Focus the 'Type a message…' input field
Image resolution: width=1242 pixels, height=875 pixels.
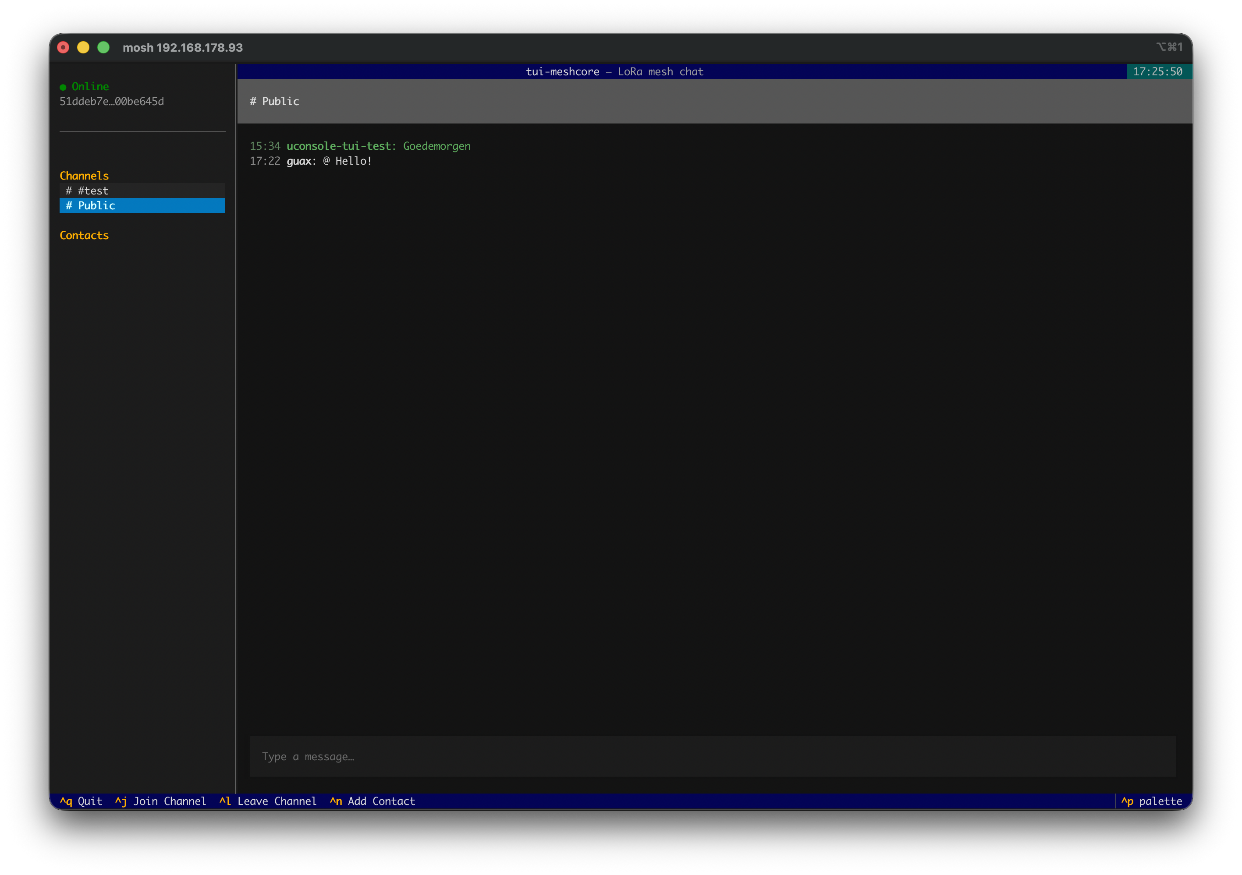click(x=713, y=757)
